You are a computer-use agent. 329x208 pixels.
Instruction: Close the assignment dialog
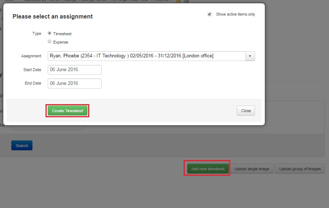[x=246, y=111]
